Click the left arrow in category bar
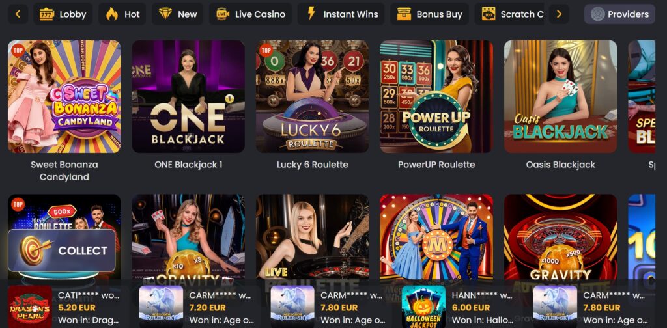Viewport: 667px width, 328px height. coord(18,14)
